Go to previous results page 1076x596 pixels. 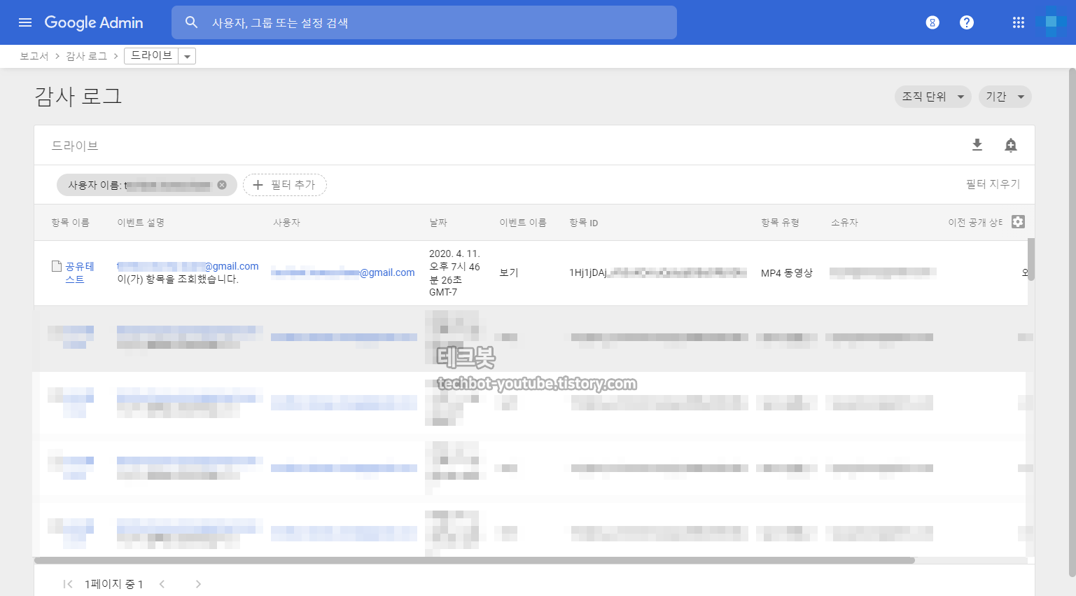[162, 584]
